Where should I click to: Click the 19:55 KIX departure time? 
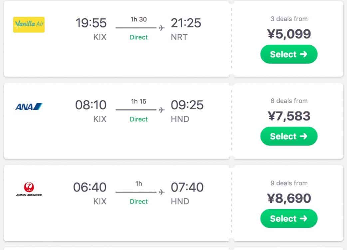click(91, 23)
